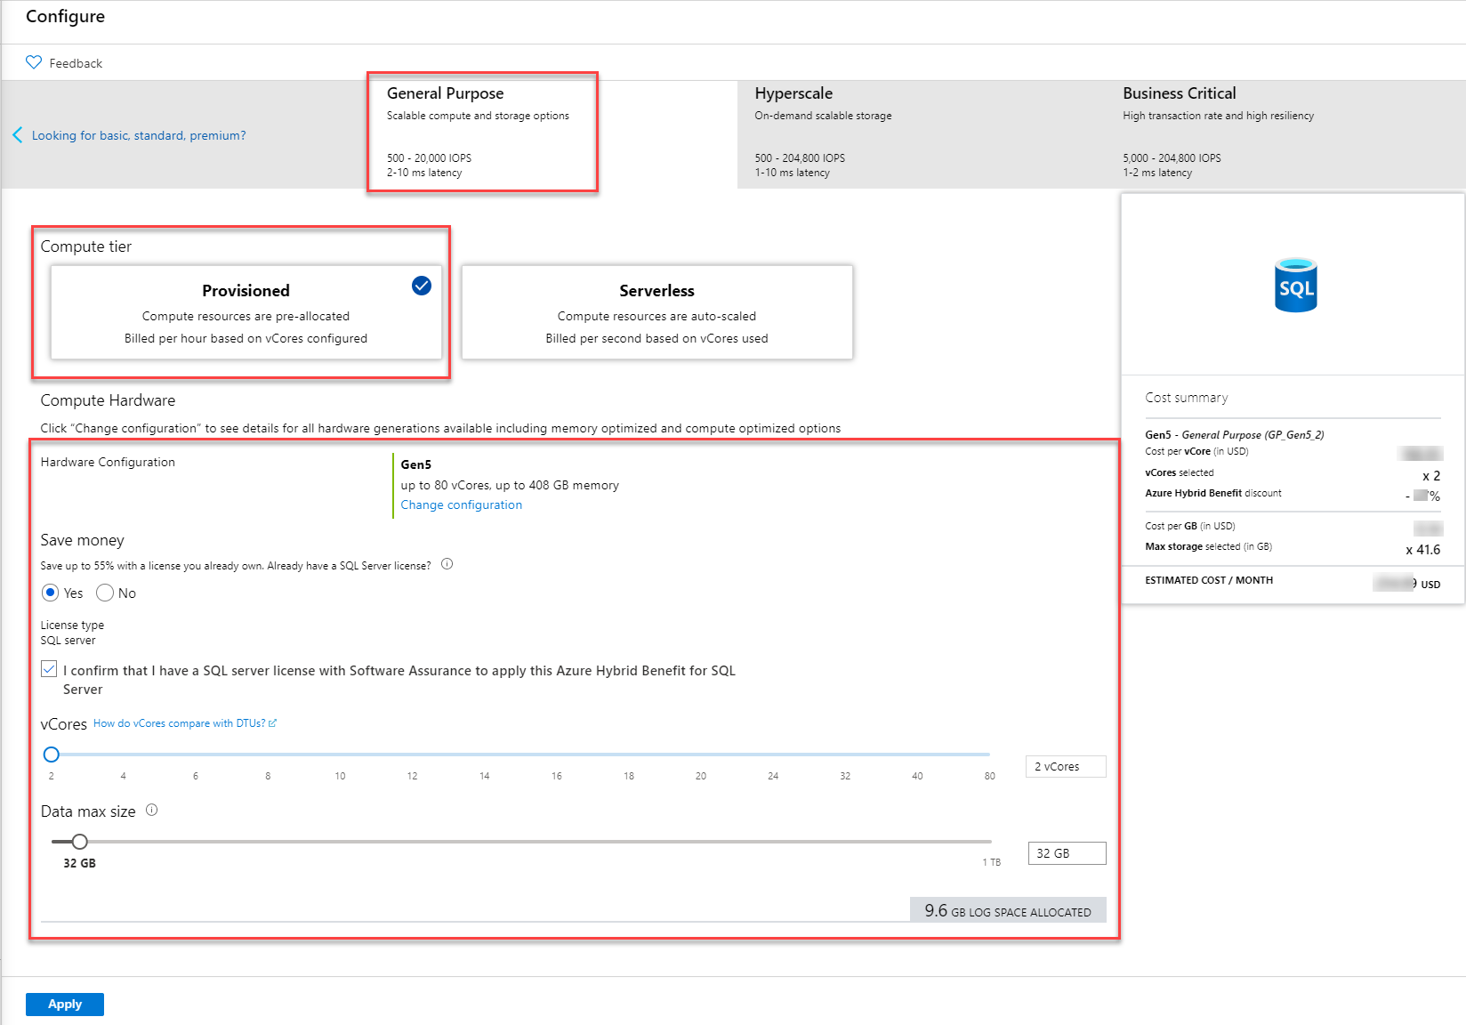This screenshot has width=1466, height=1025.
Task: Click the Azure Hybrid Benefit discount row
Action: coord(1293,494)
